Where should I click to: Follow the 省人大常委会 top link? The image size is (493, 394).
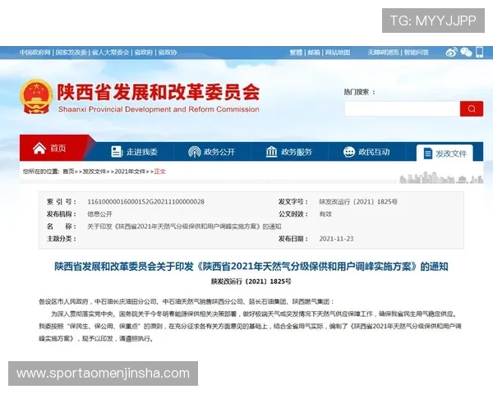[110, 53]
